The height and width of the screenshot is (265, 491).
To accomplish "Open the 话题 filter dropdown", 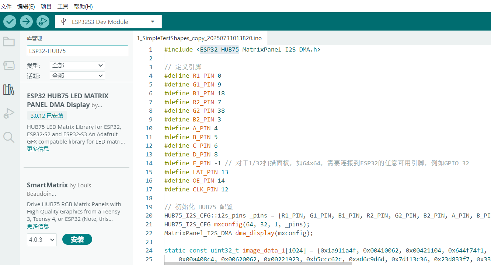I will [77, 75].
